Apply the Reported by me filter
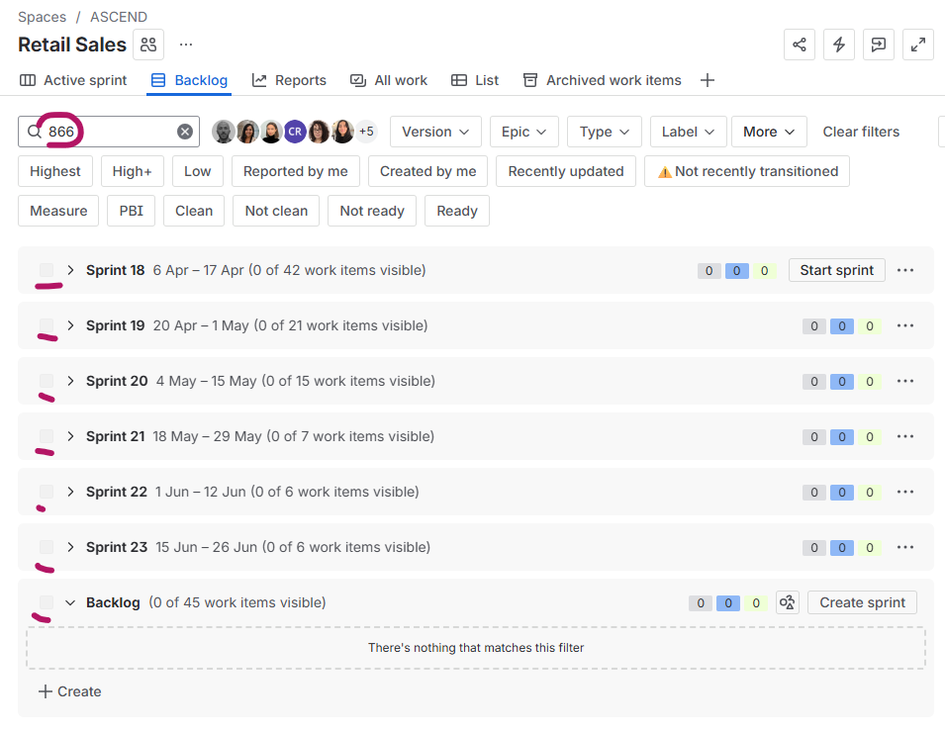This screenshot has height=731, width=945. click(x=295, y=171)
